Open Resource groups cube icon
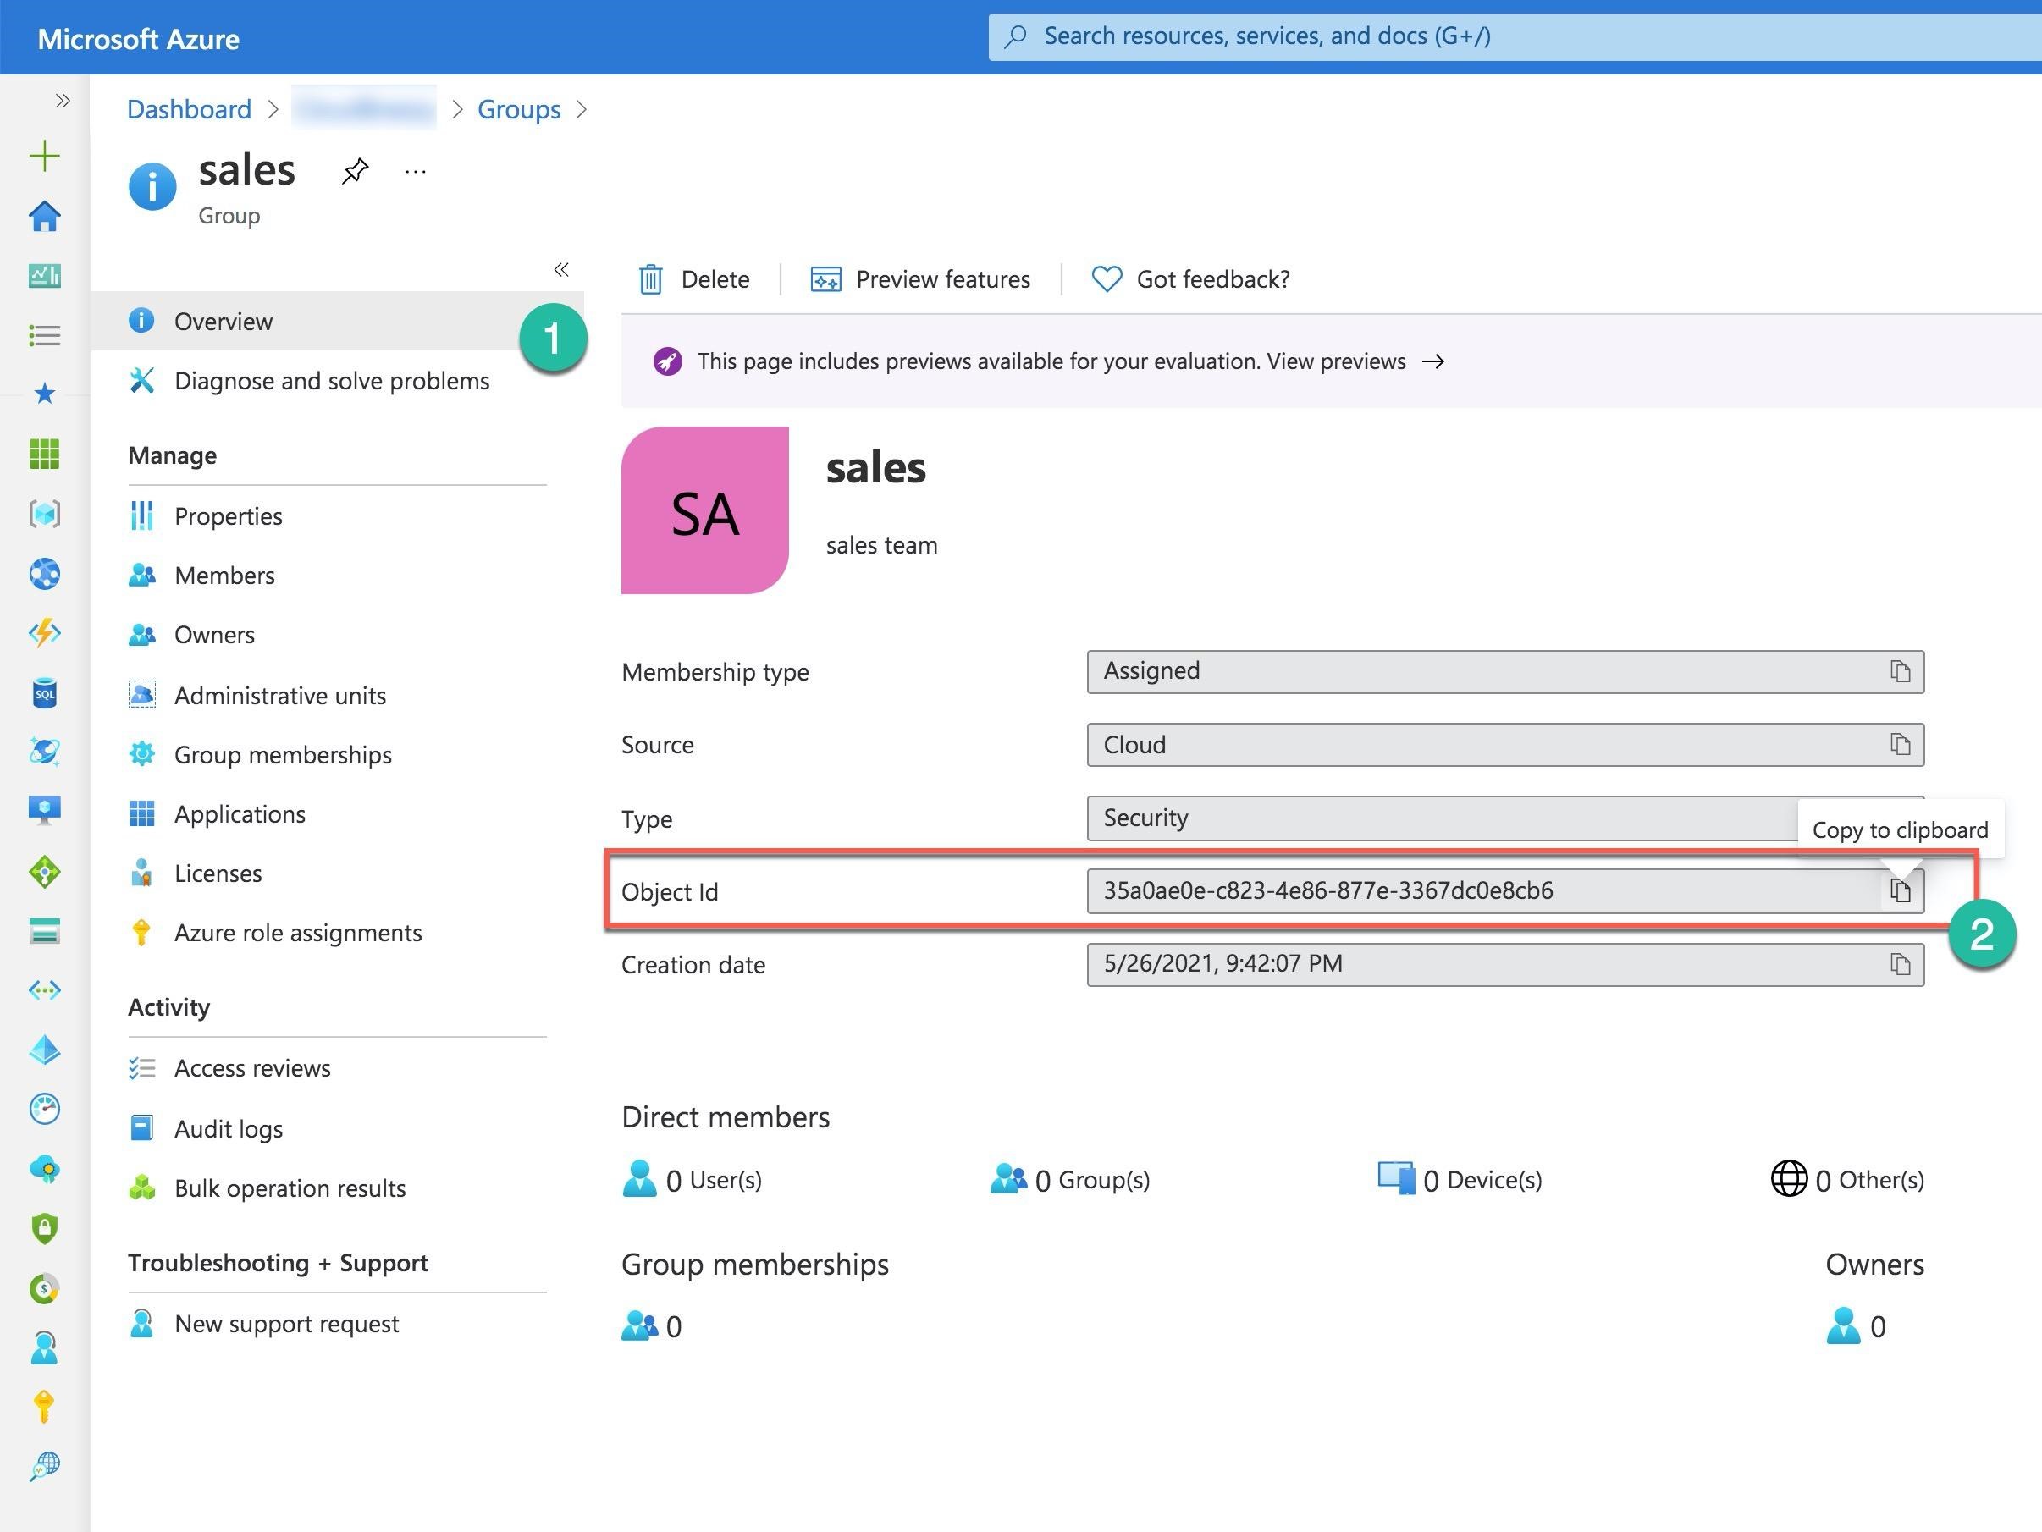 [x=44, y=513]
